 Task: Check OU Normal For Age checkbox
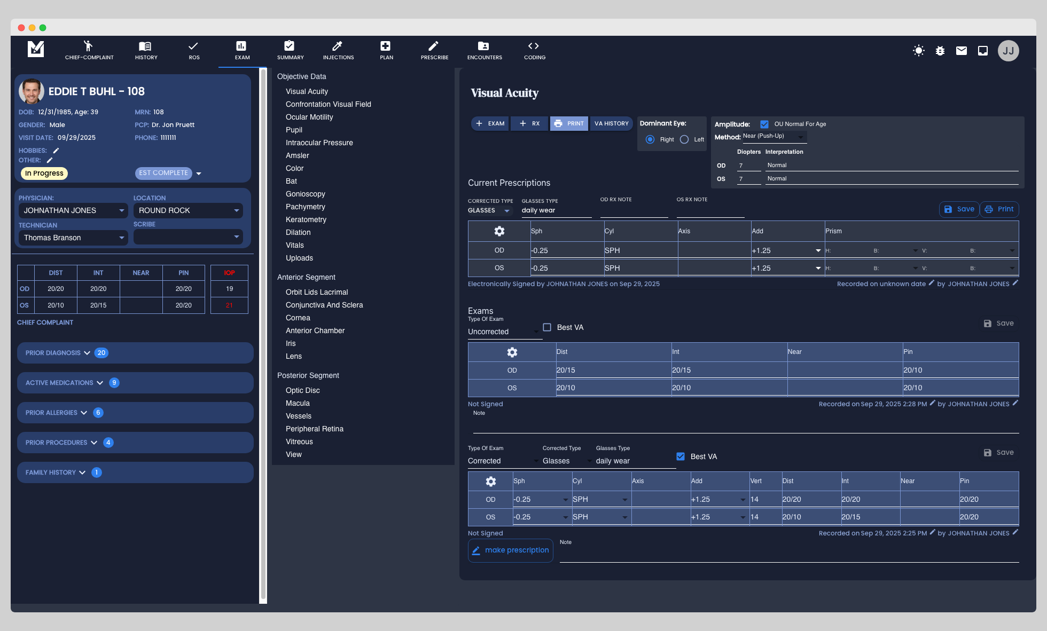[x=764, y=124]
